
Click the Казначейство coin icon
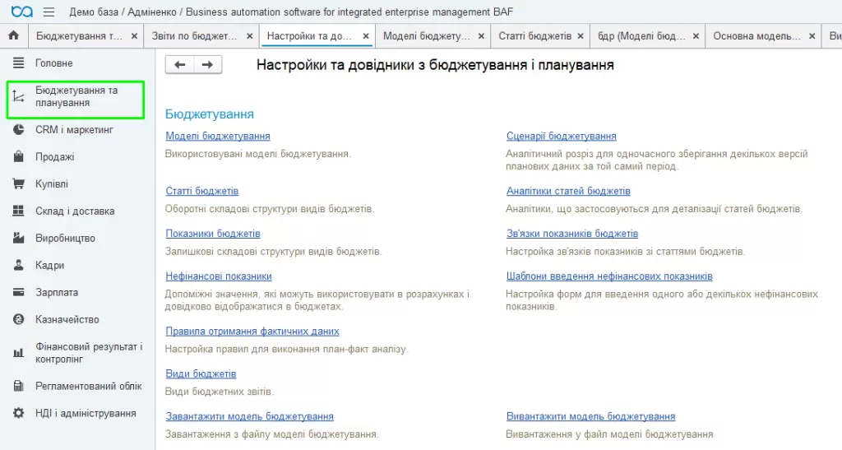(18, 319)
